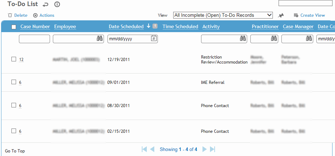Viewport: 335px width, 156px height.
Task: Go to the last page arrow
Action: pos(212,149)
